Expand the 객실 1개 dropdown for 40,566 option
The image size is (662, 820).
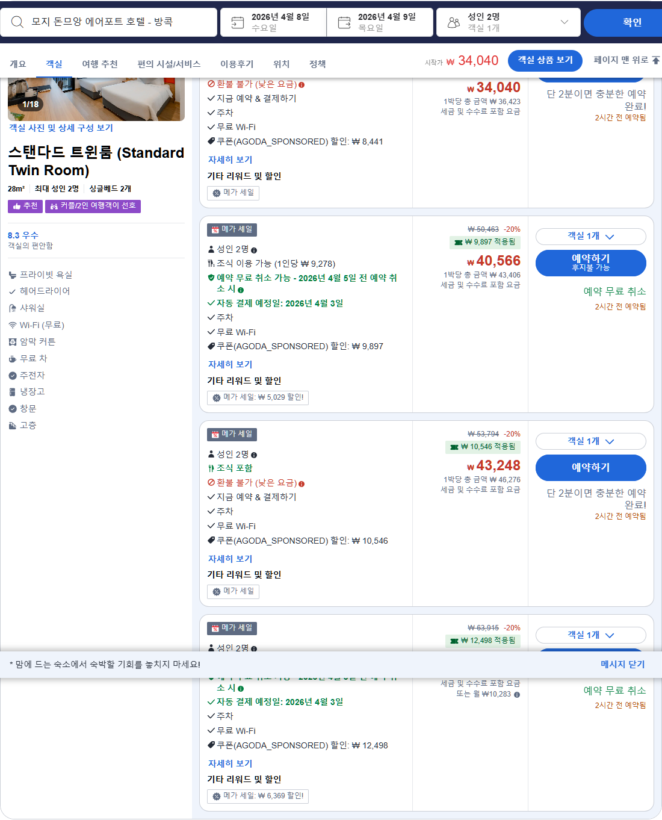[590, 236]
